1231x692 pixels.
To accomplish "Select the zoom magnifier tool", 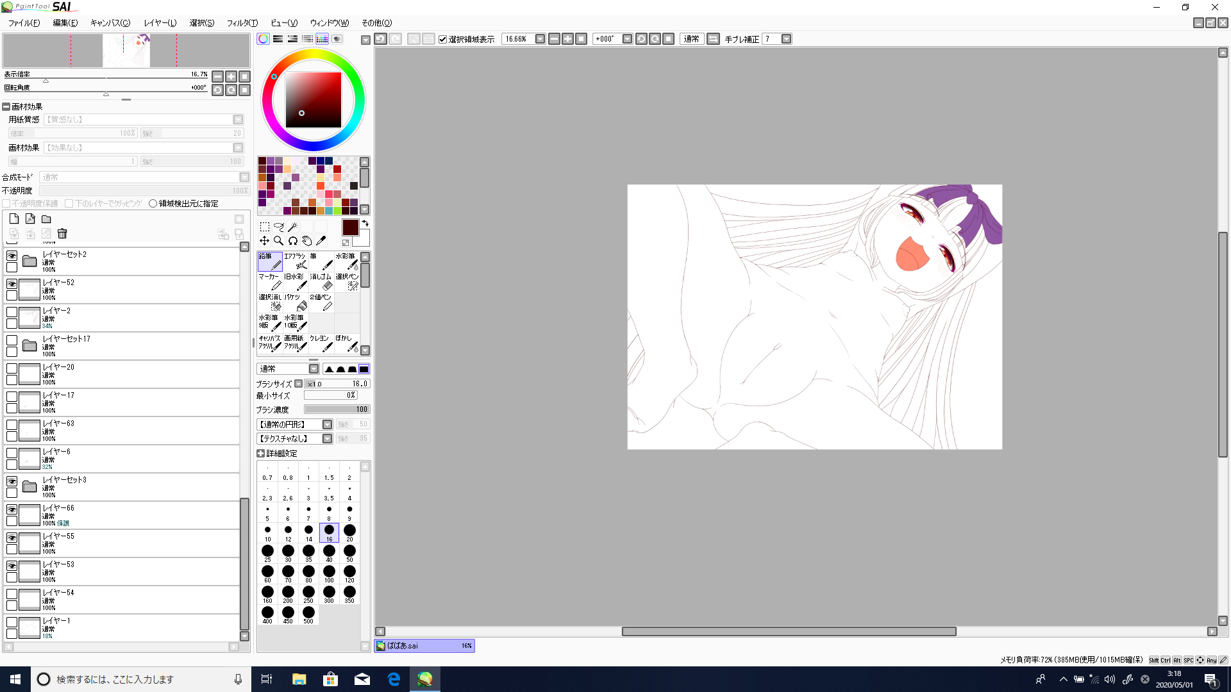I will point(278,241).
